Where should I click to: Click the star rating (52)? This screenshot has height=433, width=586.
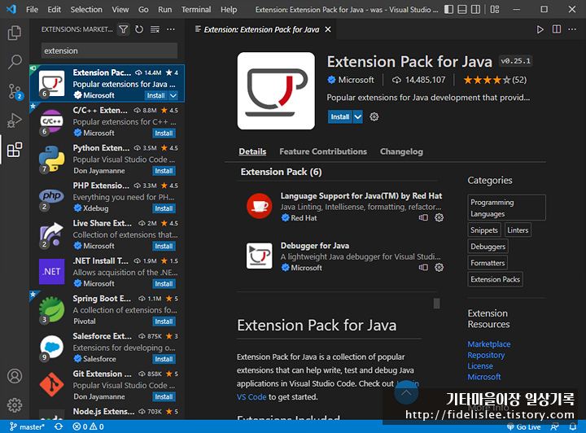[x=495, y=80]
